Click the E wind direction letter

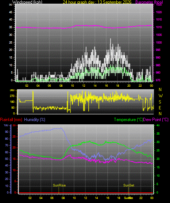coord(160,108)
